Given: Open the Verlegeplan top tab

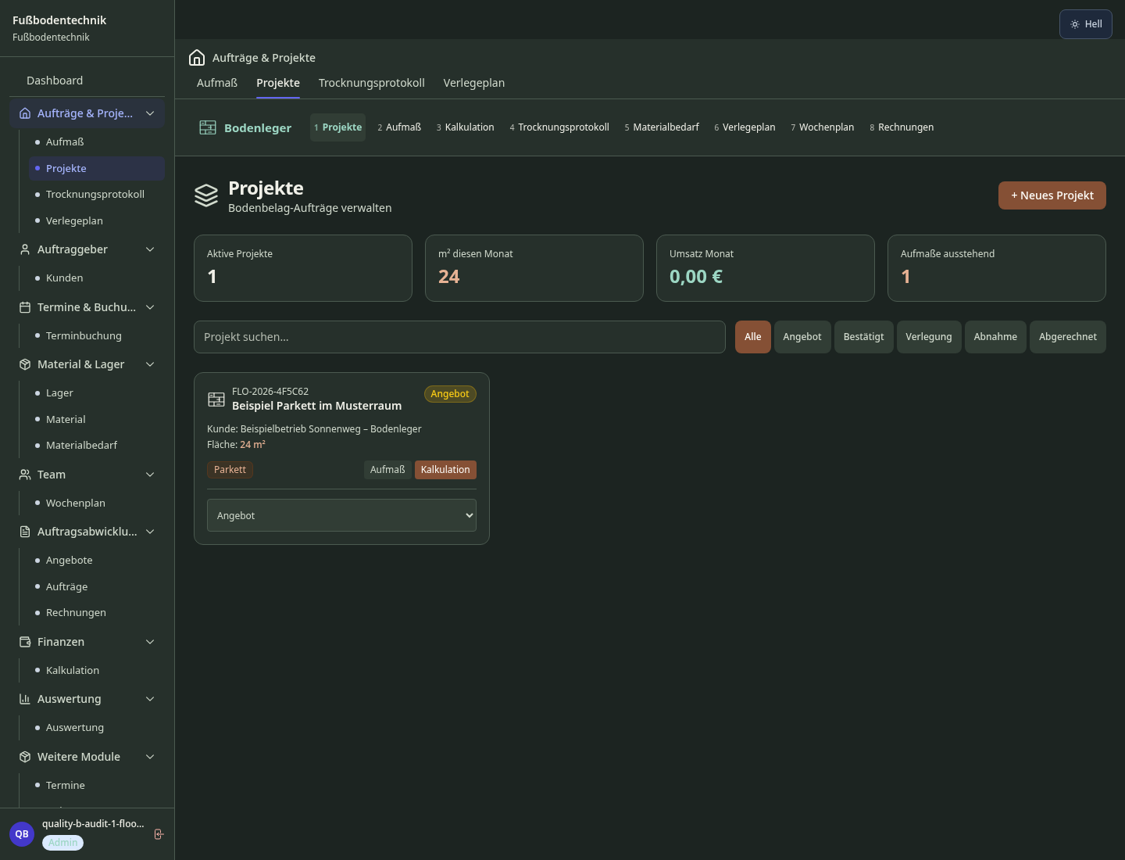Looking at the screenshot, I should pyautogui.click(x=474, y=83).
